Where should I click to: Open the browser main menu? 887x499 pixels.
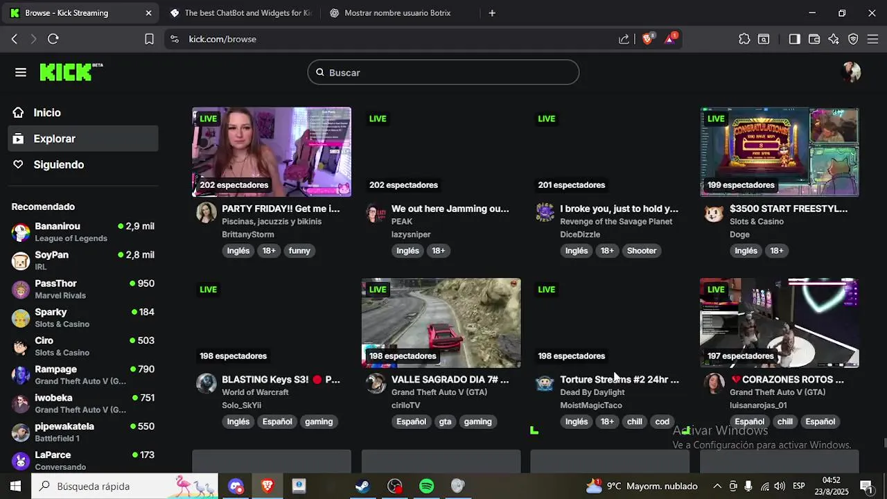click(872, 40)
